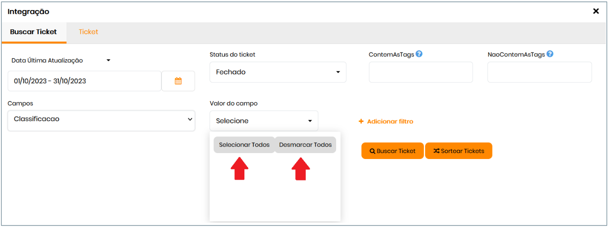
Task: Click the magnifier icon on Buscar Ticket
Action: (x=372, y=151)
